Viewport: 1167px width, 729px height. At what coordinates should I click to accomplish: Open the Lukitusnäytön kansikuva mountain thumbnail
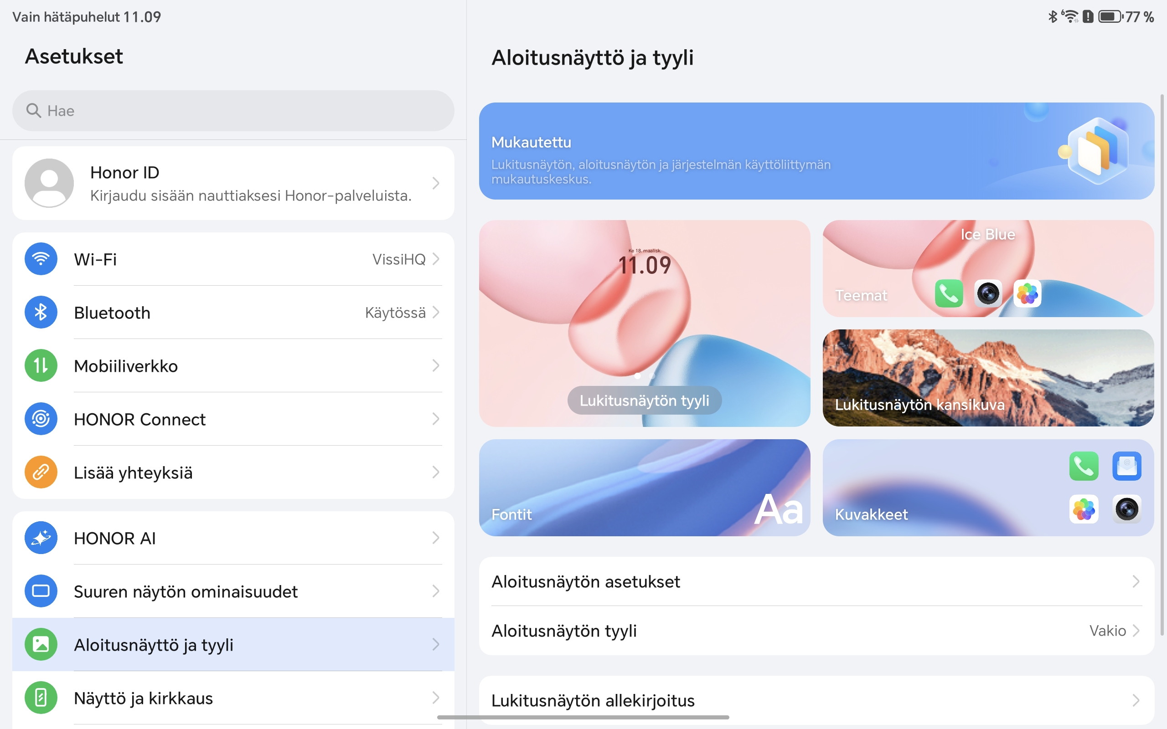(x=988, y=378)
